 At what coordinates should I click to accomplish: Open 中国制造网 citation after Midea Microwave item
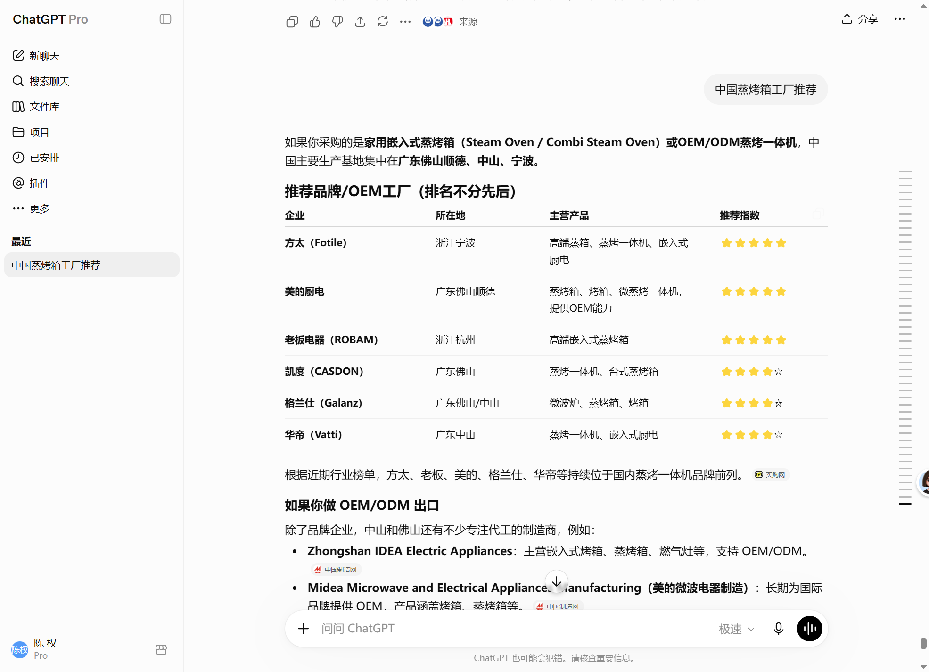coord(558,606)
